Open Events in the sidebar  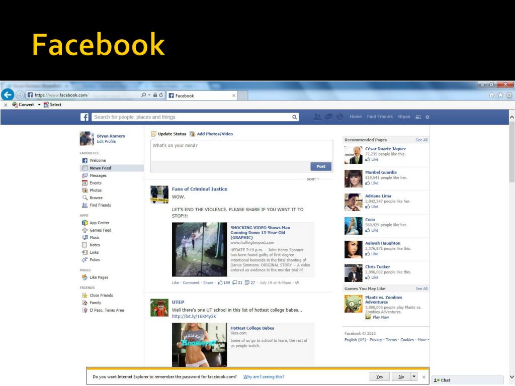pos(92,183)
